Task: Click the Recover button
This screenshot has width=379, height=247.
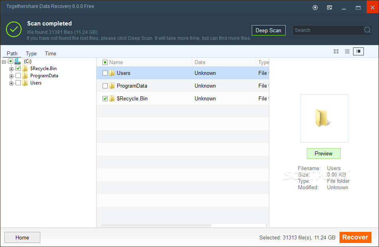Action: pos(355,237)
